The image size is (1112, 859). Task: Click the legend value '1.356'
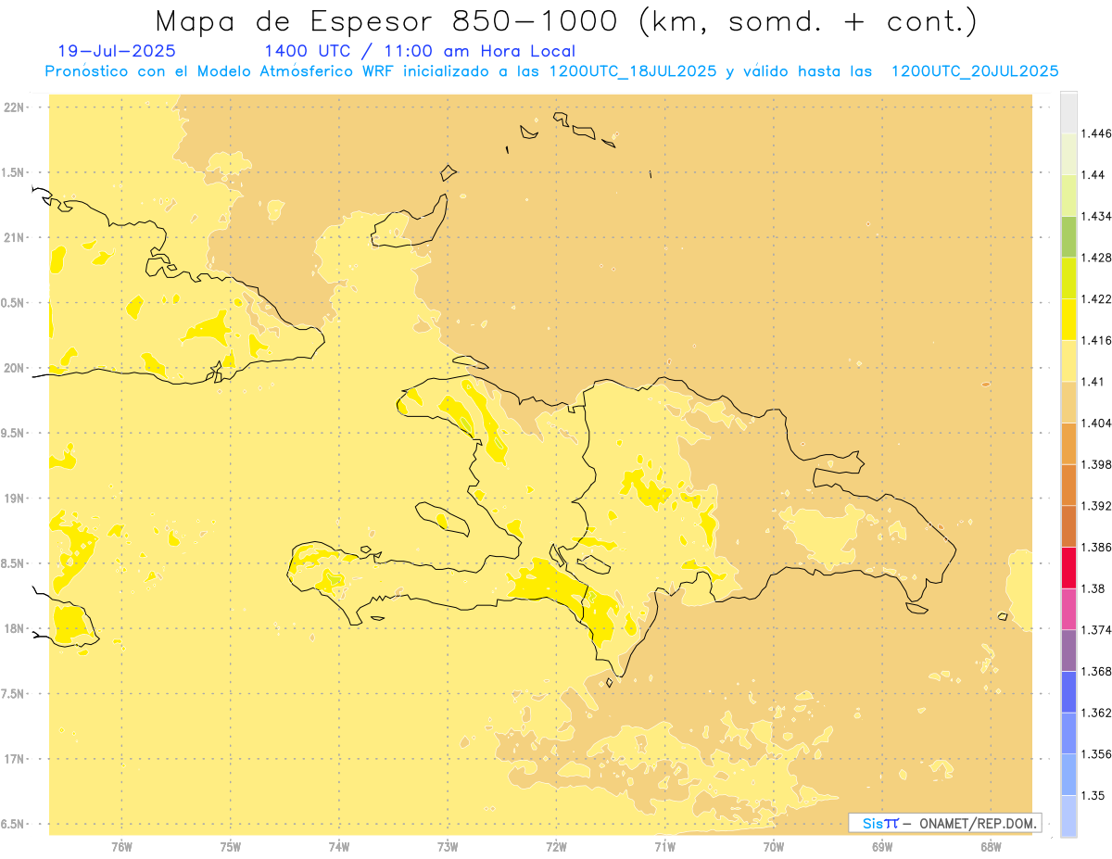[1096, 753]
